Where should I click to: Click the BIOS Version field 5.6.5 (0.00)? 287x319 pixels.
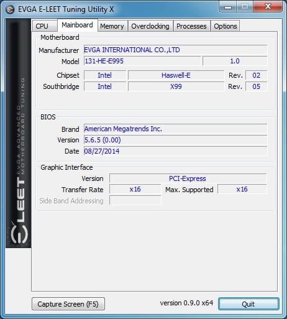(175, 140)
